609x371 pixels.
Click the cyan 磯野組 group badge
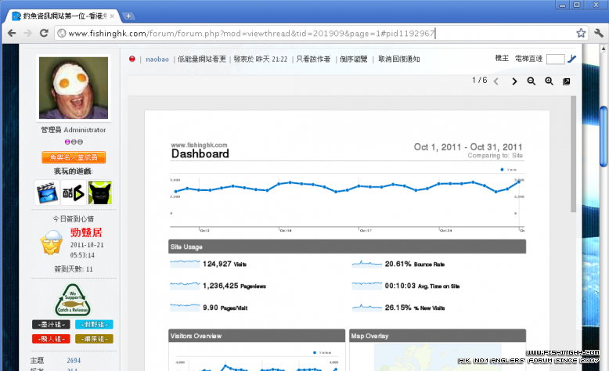(x=94, y=324)
